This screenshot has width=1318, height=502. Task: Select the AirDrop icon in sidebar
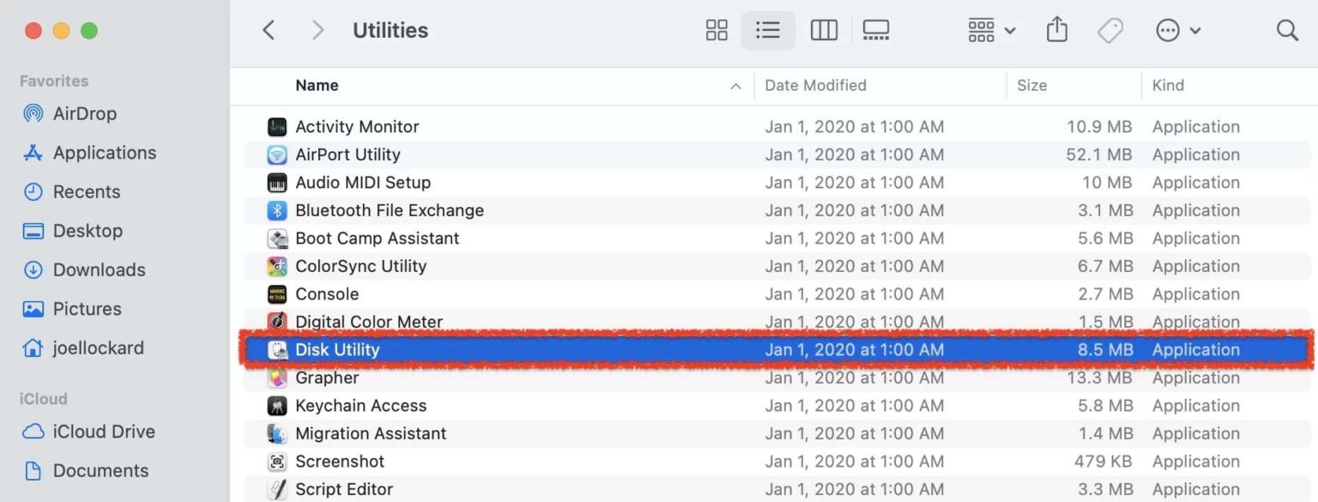[x=33, y=113]
